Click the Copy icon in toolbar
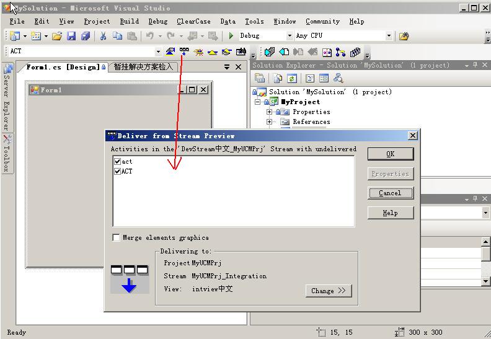Image resolution: width=491 pixels, height=339 pixels. (x=117, y=36)
